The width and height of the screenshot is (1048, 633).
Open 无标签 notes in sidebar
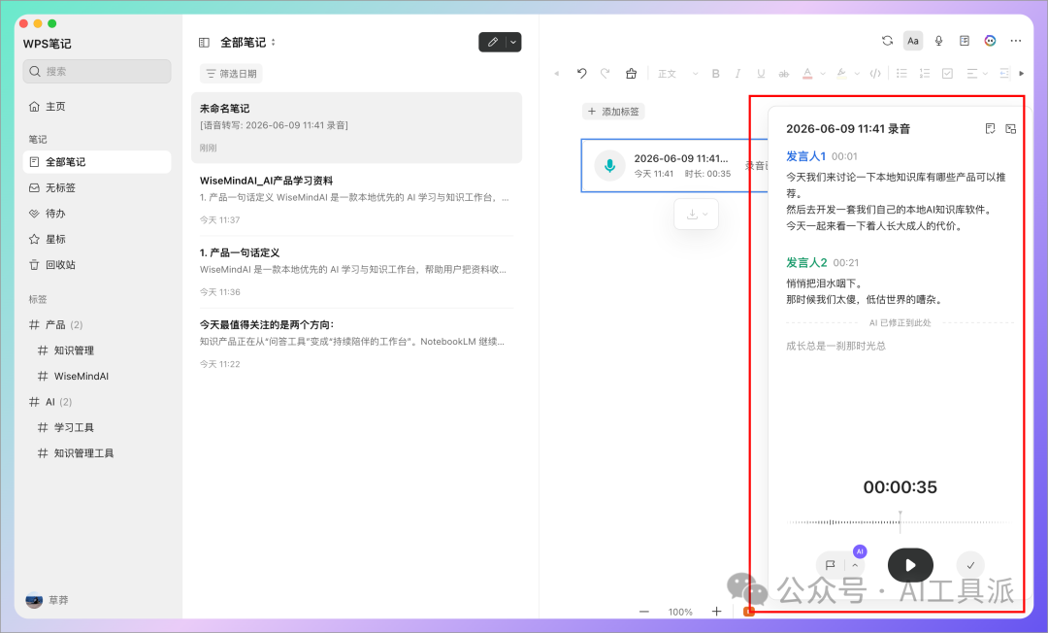[x=97, y=187]
